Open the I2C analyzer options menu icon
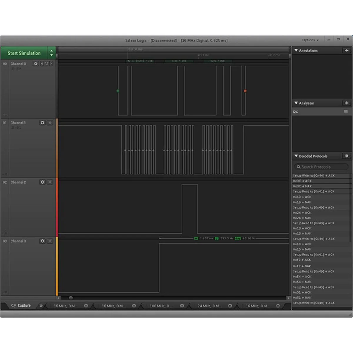This screenshot has width=353, height=353. pyautogui.click(x=345, y=112)
